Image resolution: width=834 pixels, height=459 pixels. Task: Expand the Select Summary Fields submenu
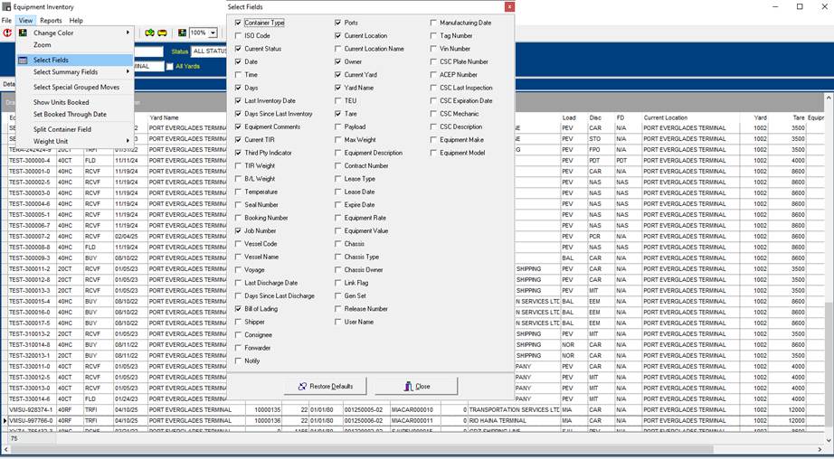tap(128, 71)
